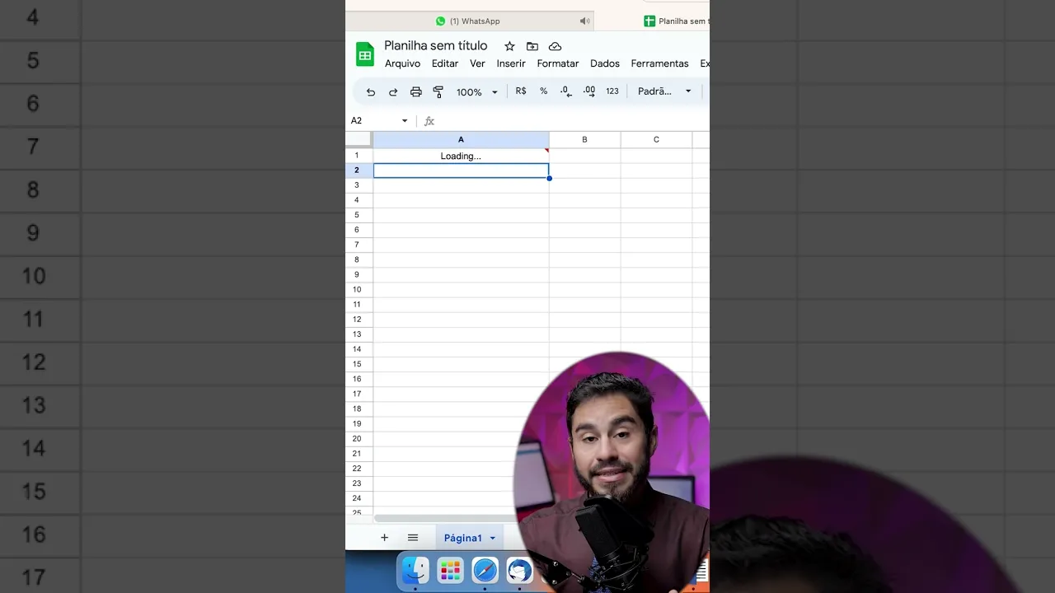Open more number formats 123
The image size is (1055, 593).
pos(612,91)
